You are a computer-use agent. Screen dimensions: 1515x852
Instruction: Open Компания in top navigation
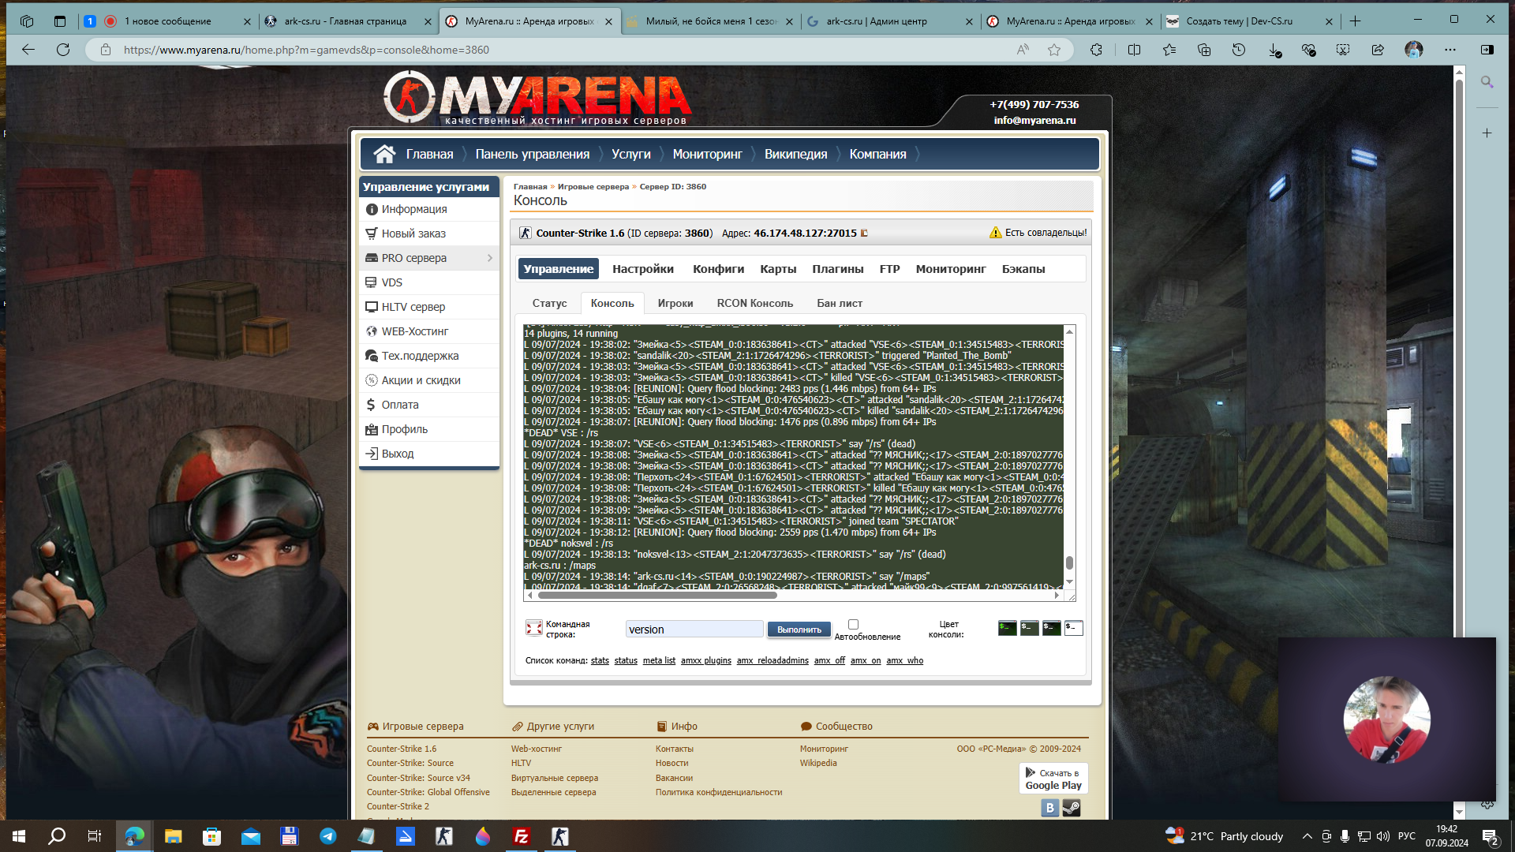tap(877, 154)
